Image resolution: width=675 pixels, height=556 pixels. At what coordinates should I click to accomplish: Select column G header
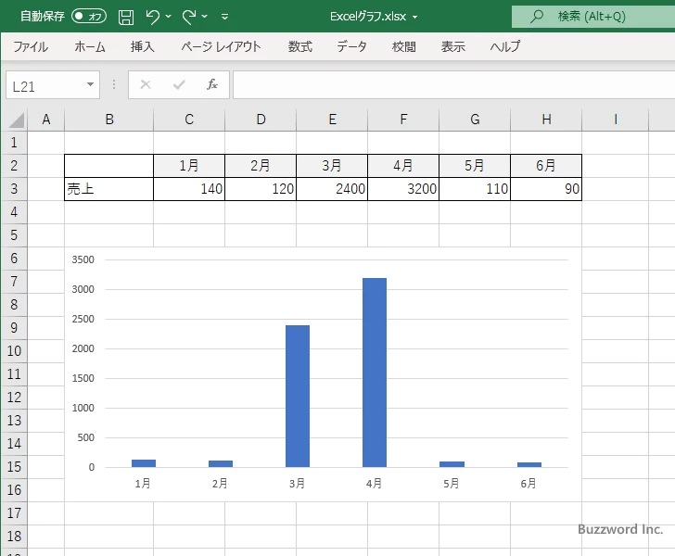point(475,120)
